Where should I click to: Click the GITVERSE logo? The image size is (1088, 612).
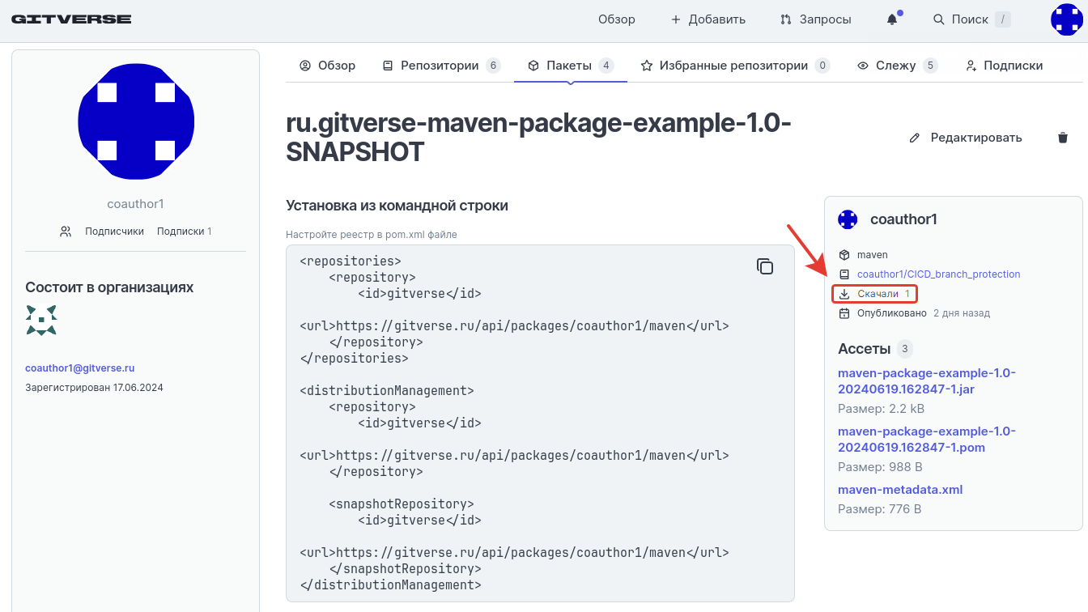71,19
